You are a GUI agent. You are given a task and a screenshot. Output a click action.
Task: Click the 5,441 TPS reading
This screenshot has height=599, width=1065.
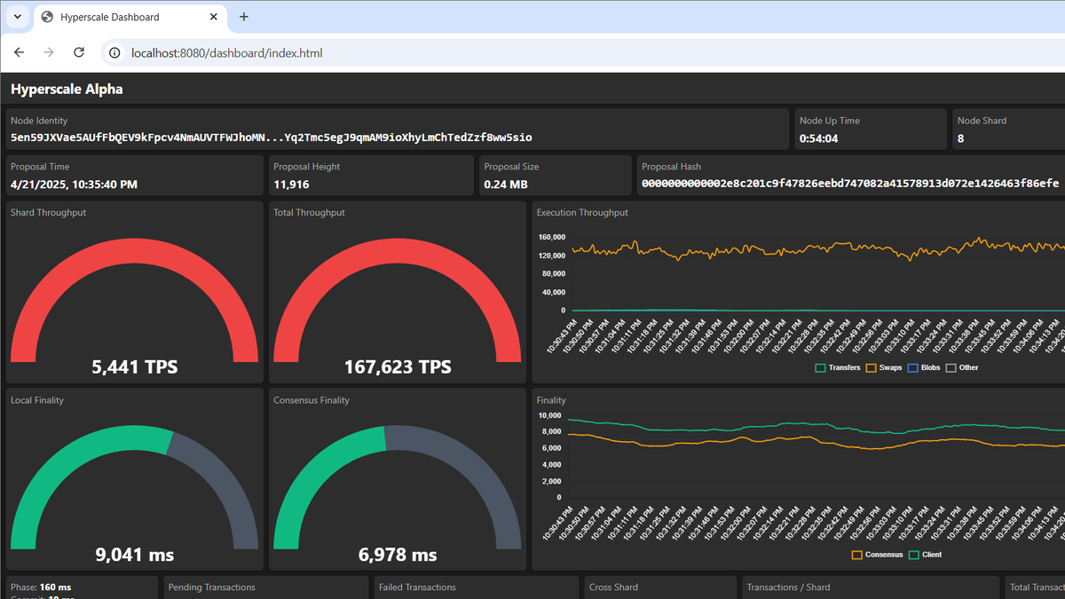pyautogui.click(x=135, y=366)
